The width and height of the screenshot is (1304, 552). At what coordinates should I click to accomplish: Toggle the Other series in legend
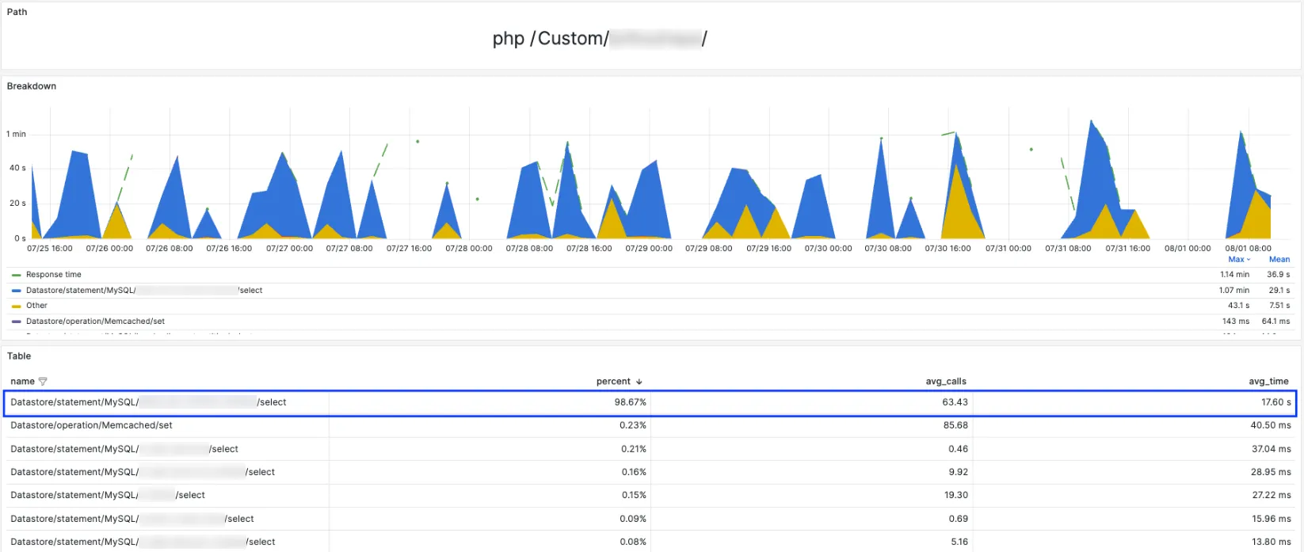[36, 306]
